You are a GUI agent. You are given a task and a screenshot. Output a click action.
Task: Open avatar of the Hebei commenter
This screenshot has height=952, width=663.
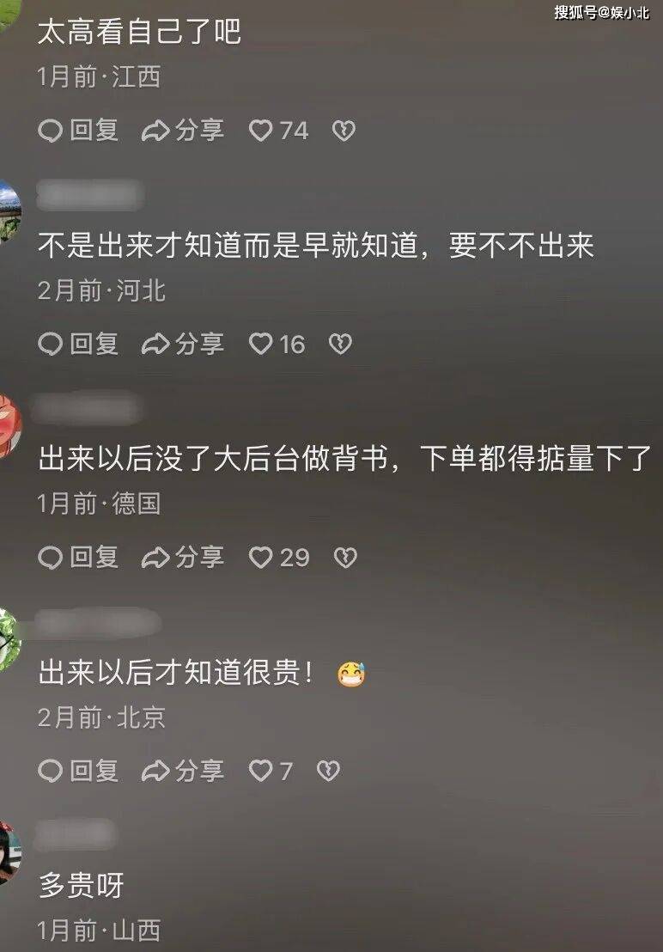pos(9,212)
